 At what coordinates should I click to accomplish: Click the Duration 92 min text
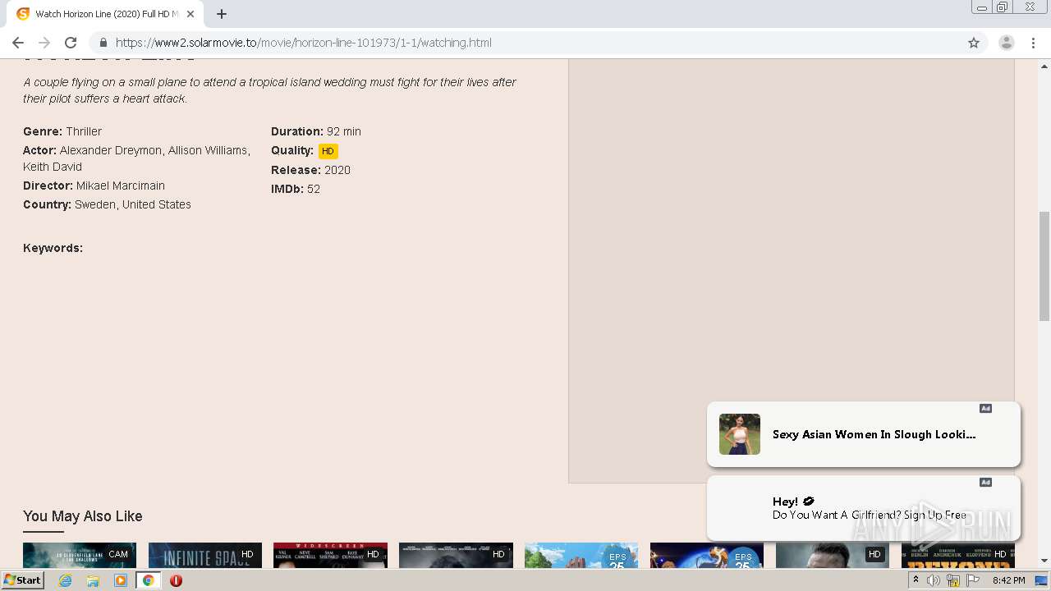click(x=316, y=131)
